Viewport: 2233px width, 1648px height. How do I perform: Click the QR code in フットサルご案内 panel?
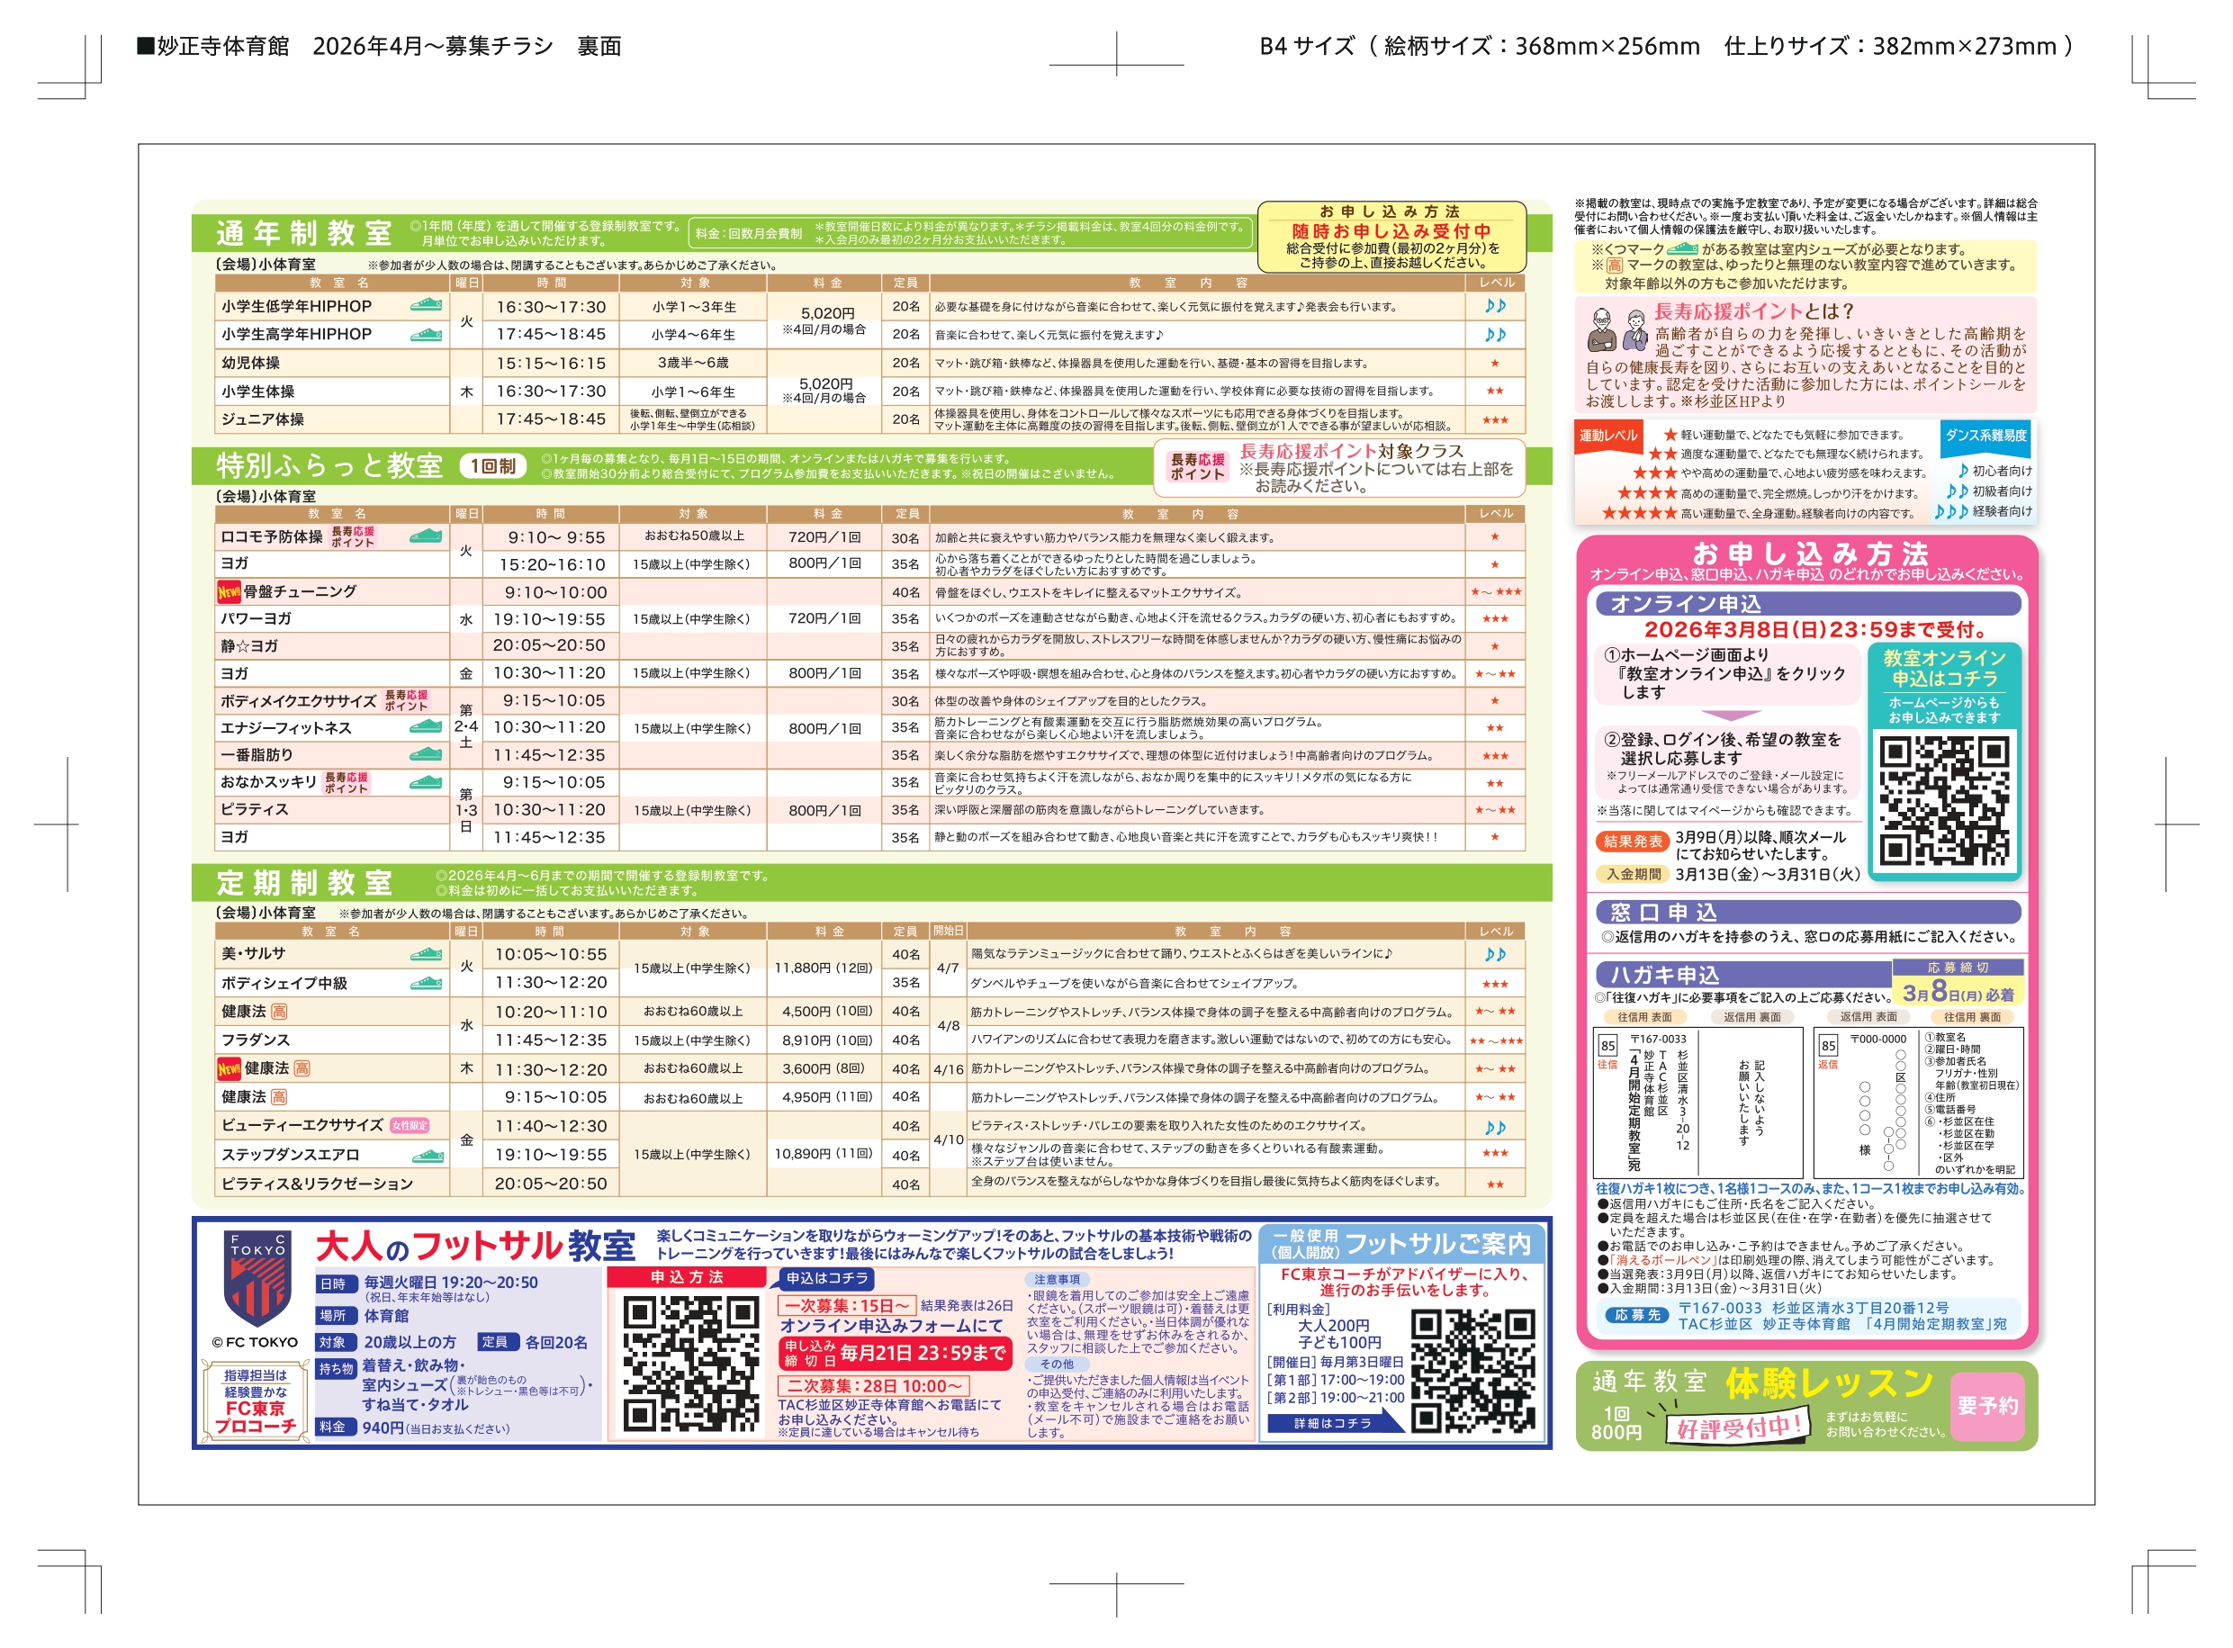tap(1472, 1372)
